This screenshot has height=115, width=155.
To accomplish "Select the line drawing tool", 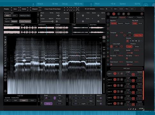I will (5, 48).
